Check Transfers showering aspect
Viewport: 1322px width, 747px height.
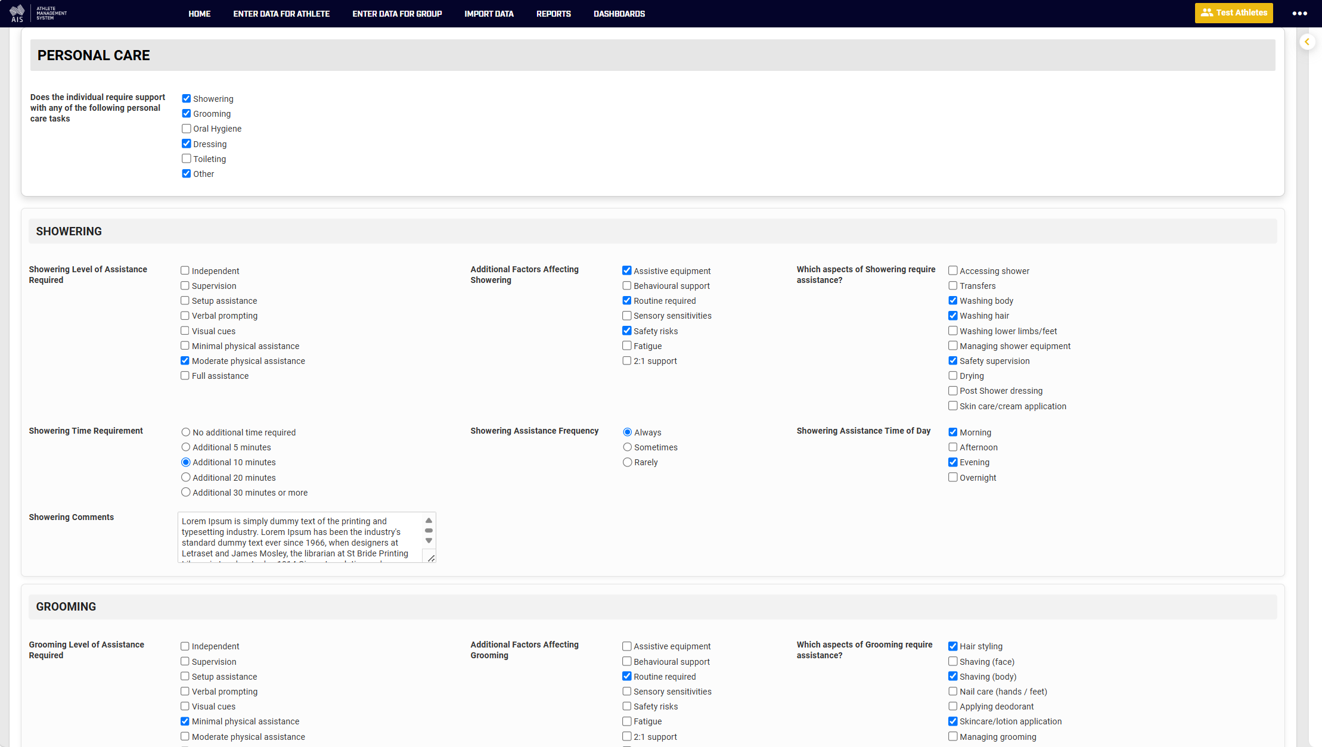click(x=953, y=285)
